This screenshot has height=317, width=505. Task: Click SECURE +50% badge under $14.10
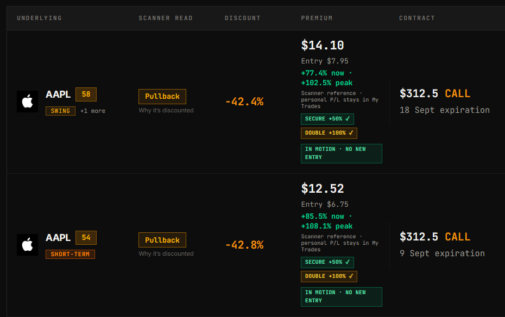coord(327,119)
